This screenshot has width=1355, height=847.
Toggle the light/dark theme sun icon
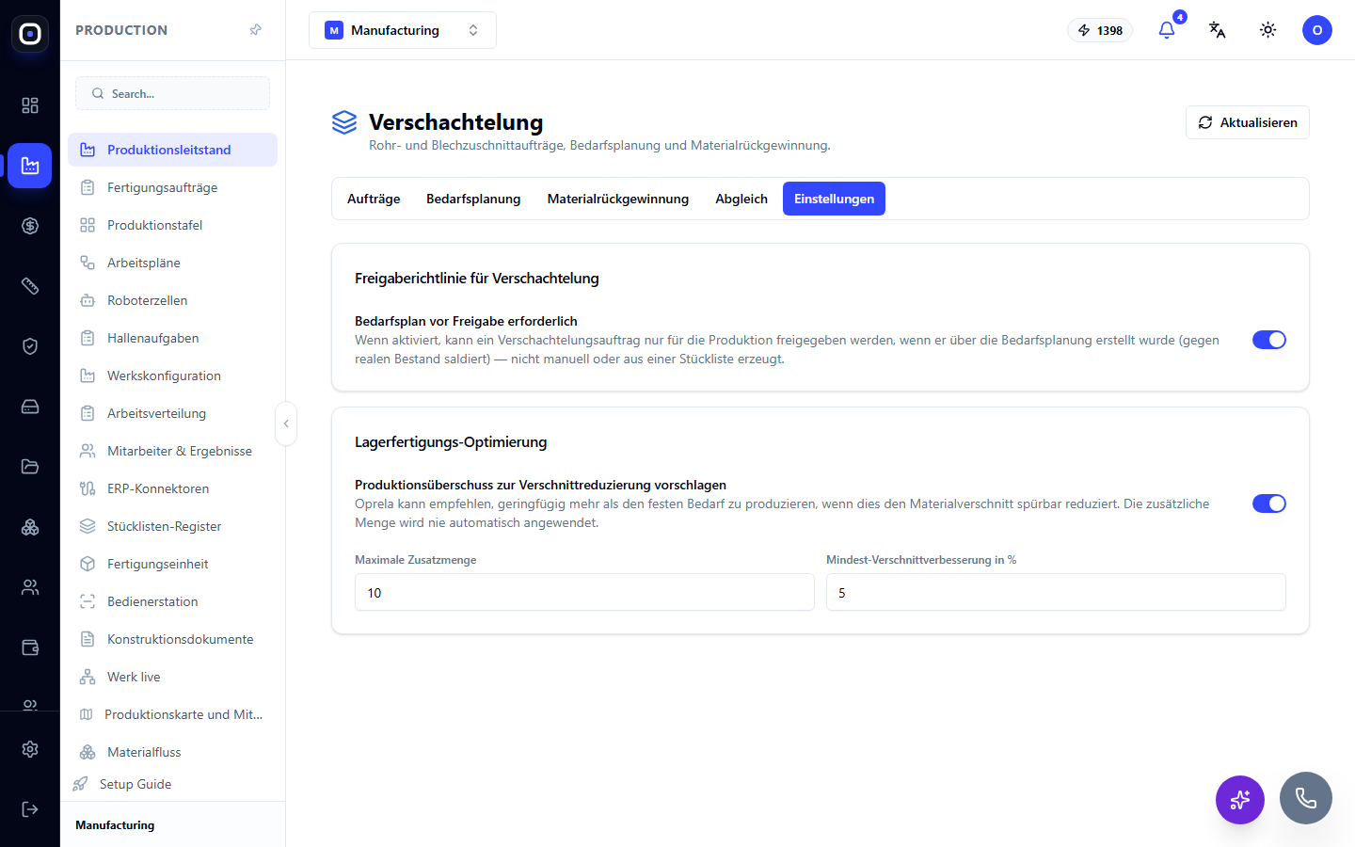coord(1268,30)
